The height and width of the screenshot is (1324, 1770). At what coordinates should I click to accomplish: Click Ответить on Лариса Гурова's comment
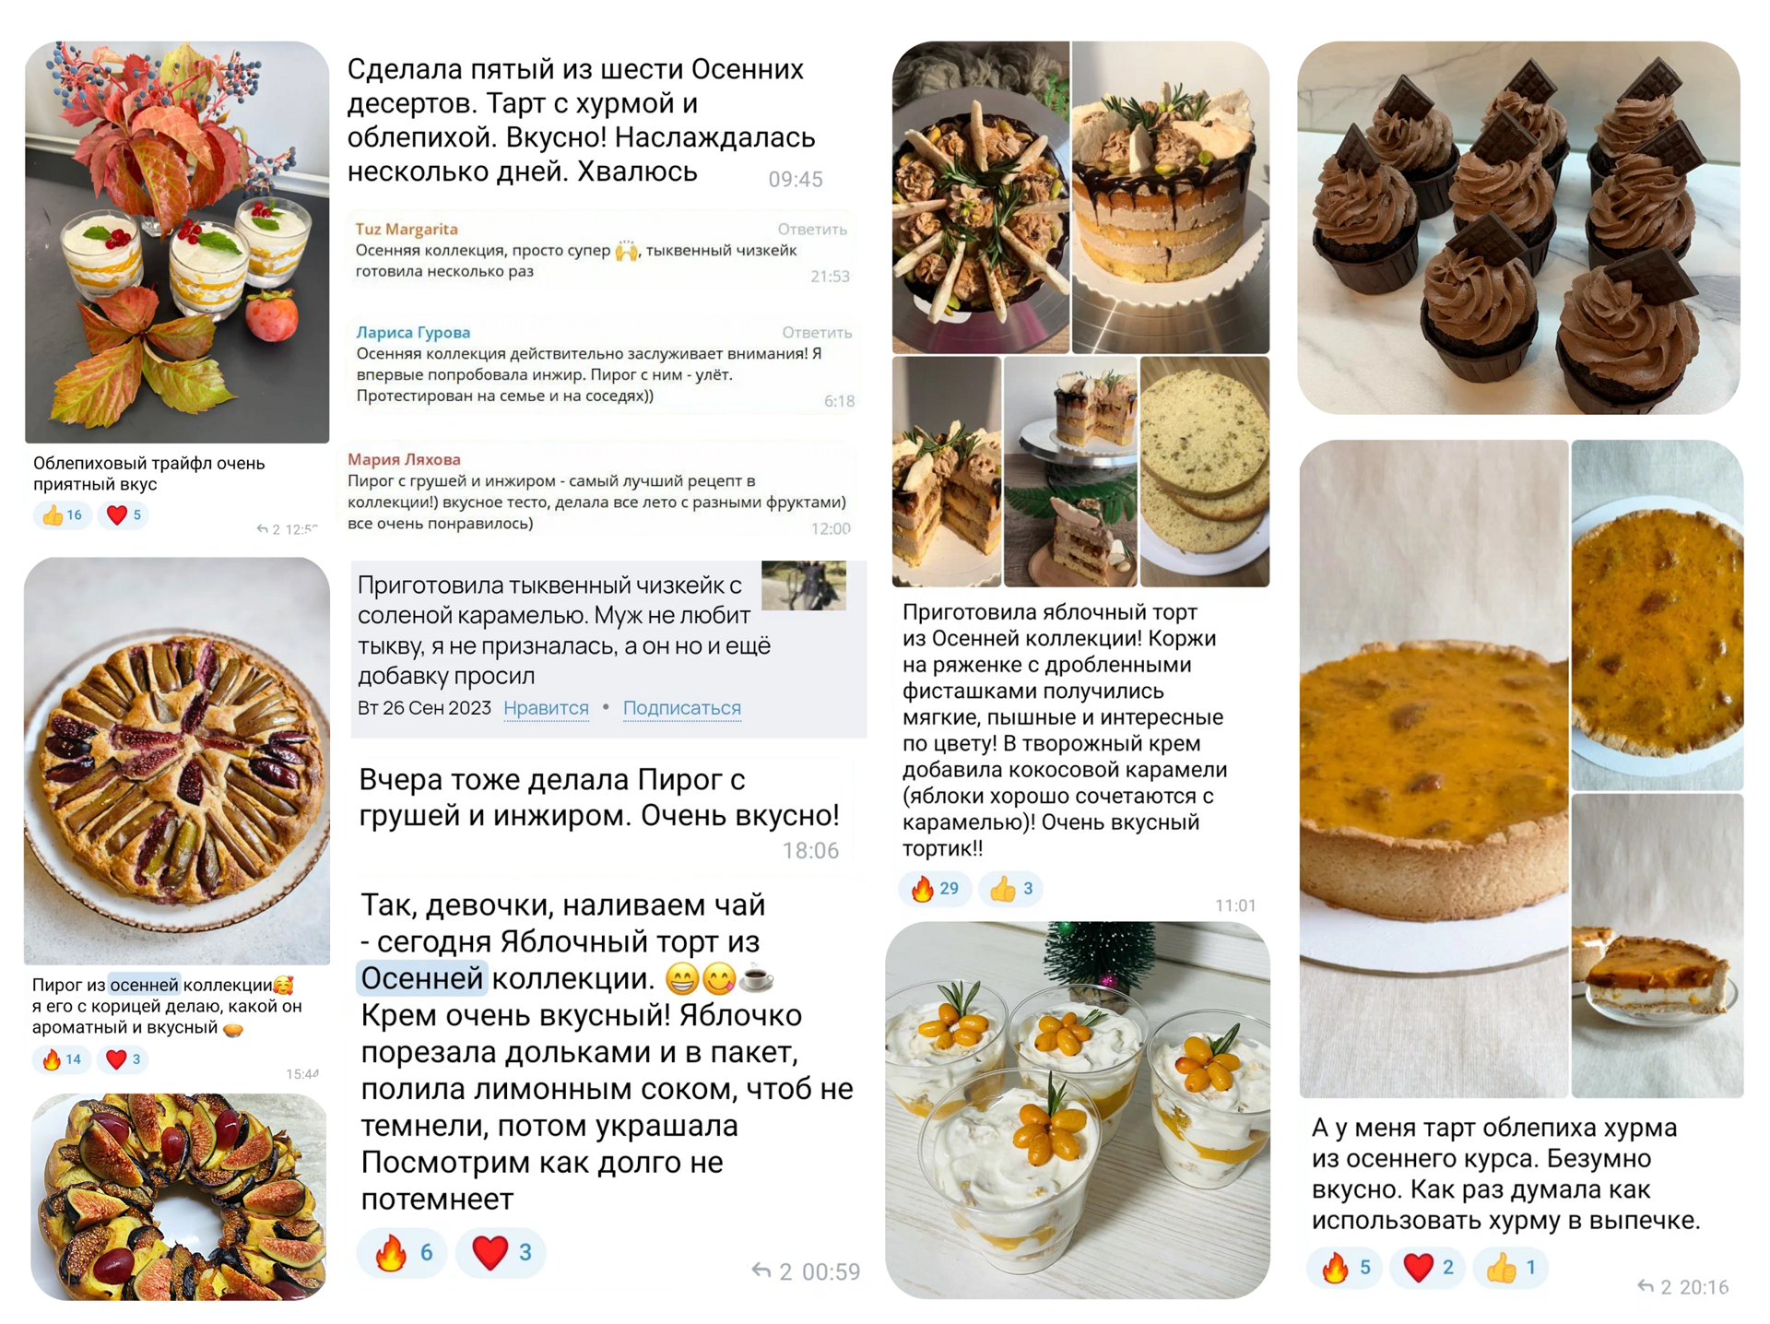click(817, 332)
